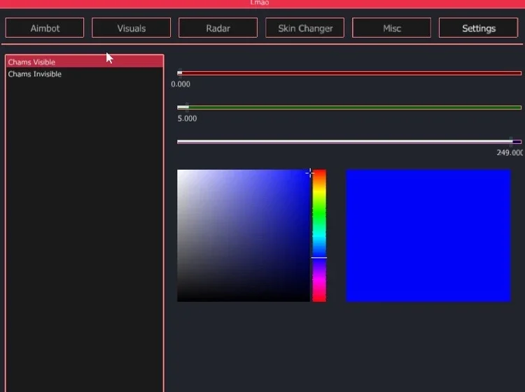This screenshot has height=392, width=525.
Task: Click the red channel slider track
Action: pyautogui.click(x=349, y=73)
